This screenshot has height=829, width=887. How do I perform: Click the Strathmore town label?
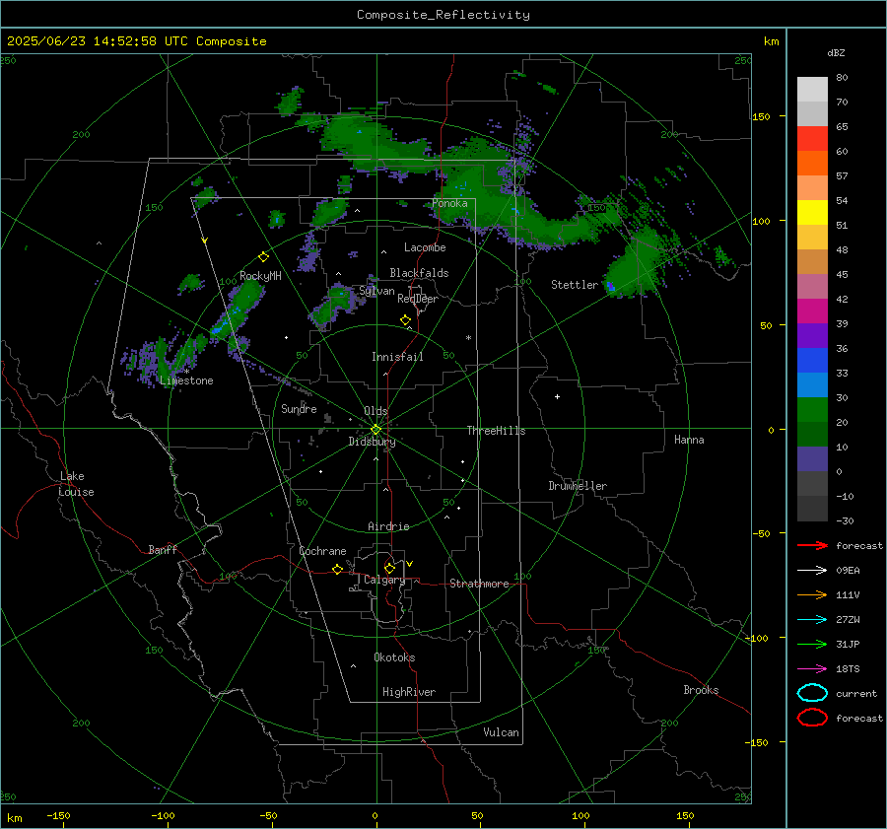point(479,584)
